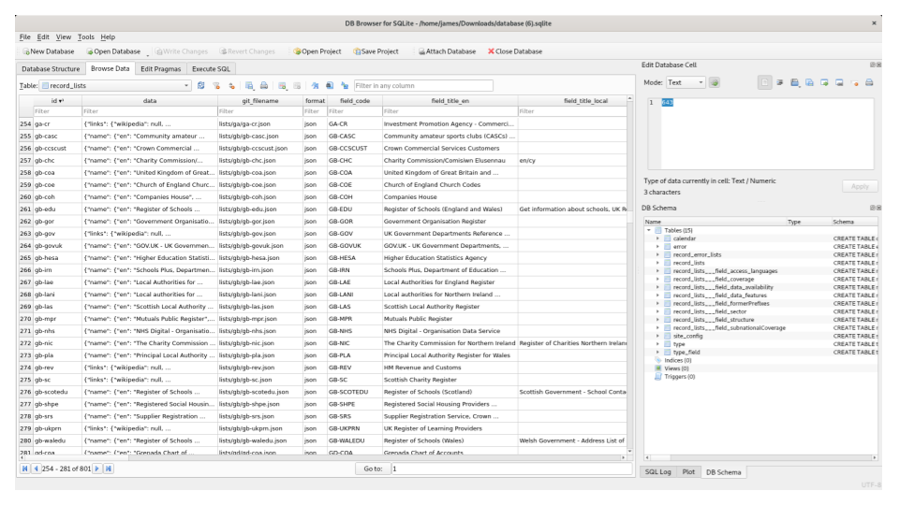The height and width of the screenshot is (505, 899).
Task: Sort by the id column header
Action: [57, 101]
